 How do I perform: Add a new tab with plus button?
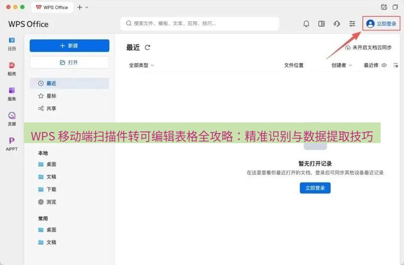pos(80,7)
